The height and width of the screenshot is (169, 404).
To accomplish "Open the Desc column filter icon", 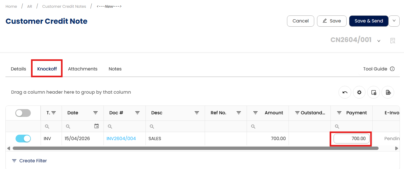I will (x=197, y=113).
